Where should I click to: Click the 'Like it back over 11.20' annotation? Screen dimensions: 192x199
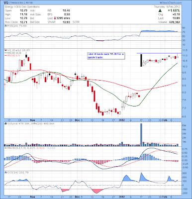pyautogui.click(x=106, y=56)
